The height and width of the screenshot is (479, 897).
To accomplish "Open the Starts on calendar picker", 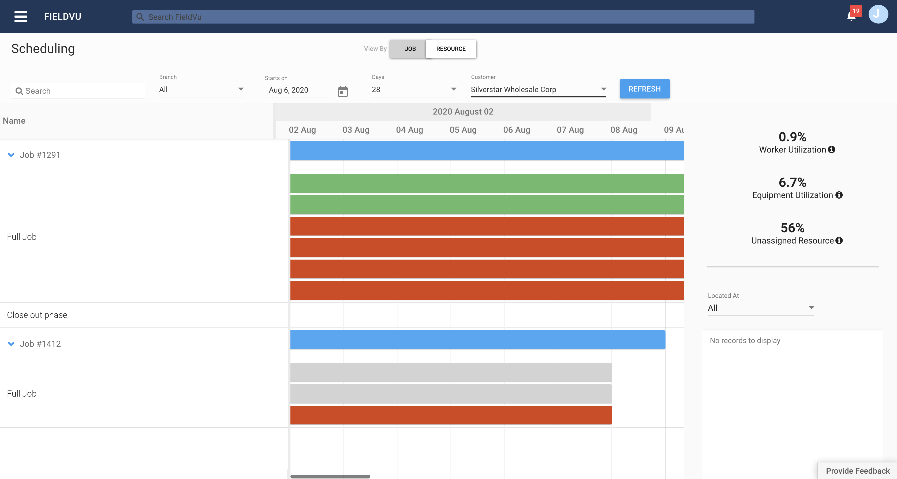I will [x=343, y=92].
